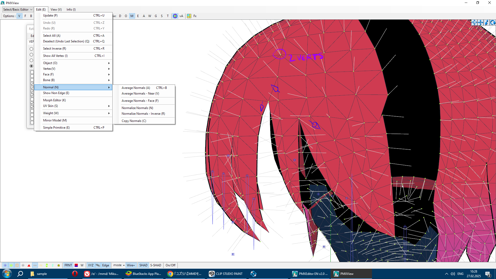Click the colored axis circle icon beside vA

(175, 16)
